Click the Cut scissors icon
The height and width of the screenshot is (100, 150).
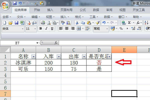click(77, 23)
